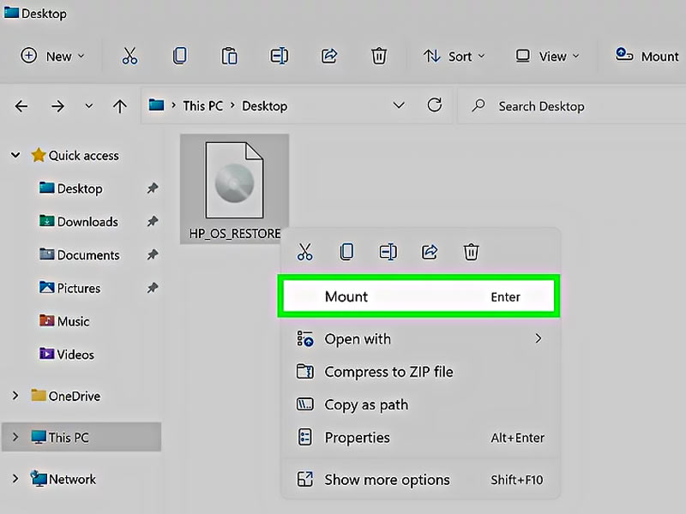
Task: Click the Delete icon in the context menu
Action: [x=471, y=252]
